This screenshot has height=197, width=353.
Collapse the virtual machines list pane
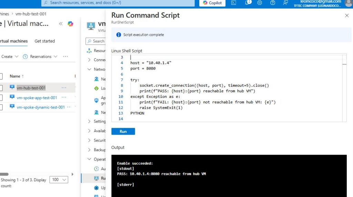point(61,24)
